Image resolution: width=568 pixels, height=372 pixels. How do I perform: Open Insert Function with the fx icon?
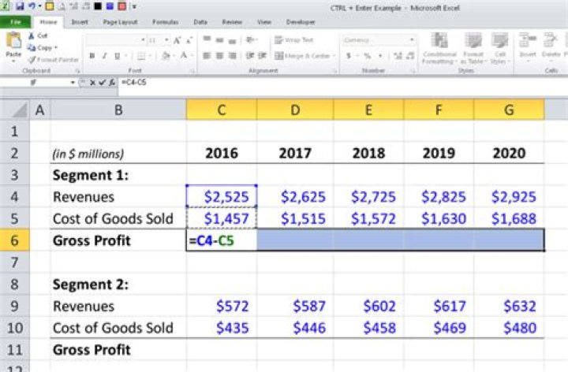113,82
